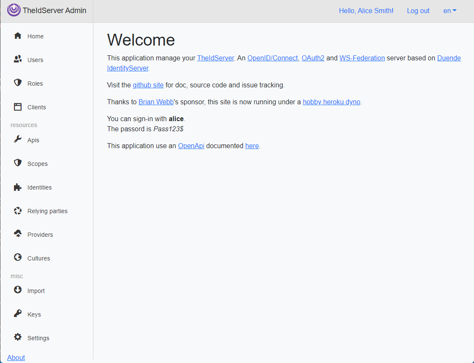Open the en language dropdown
The image size is (474, 363).
point(450,11)
